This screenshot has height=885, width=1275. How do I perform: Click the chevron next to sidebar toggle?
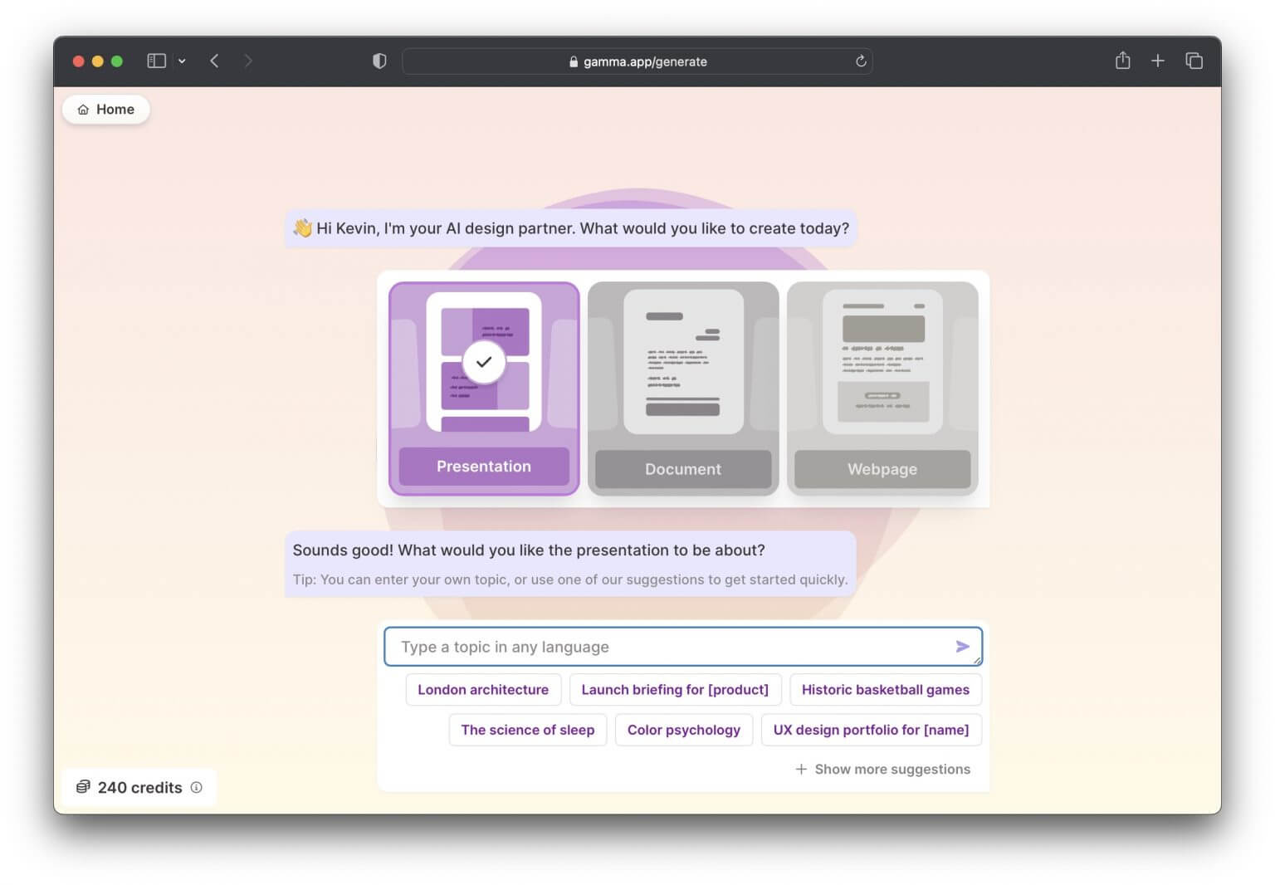(x=182, y=61)
